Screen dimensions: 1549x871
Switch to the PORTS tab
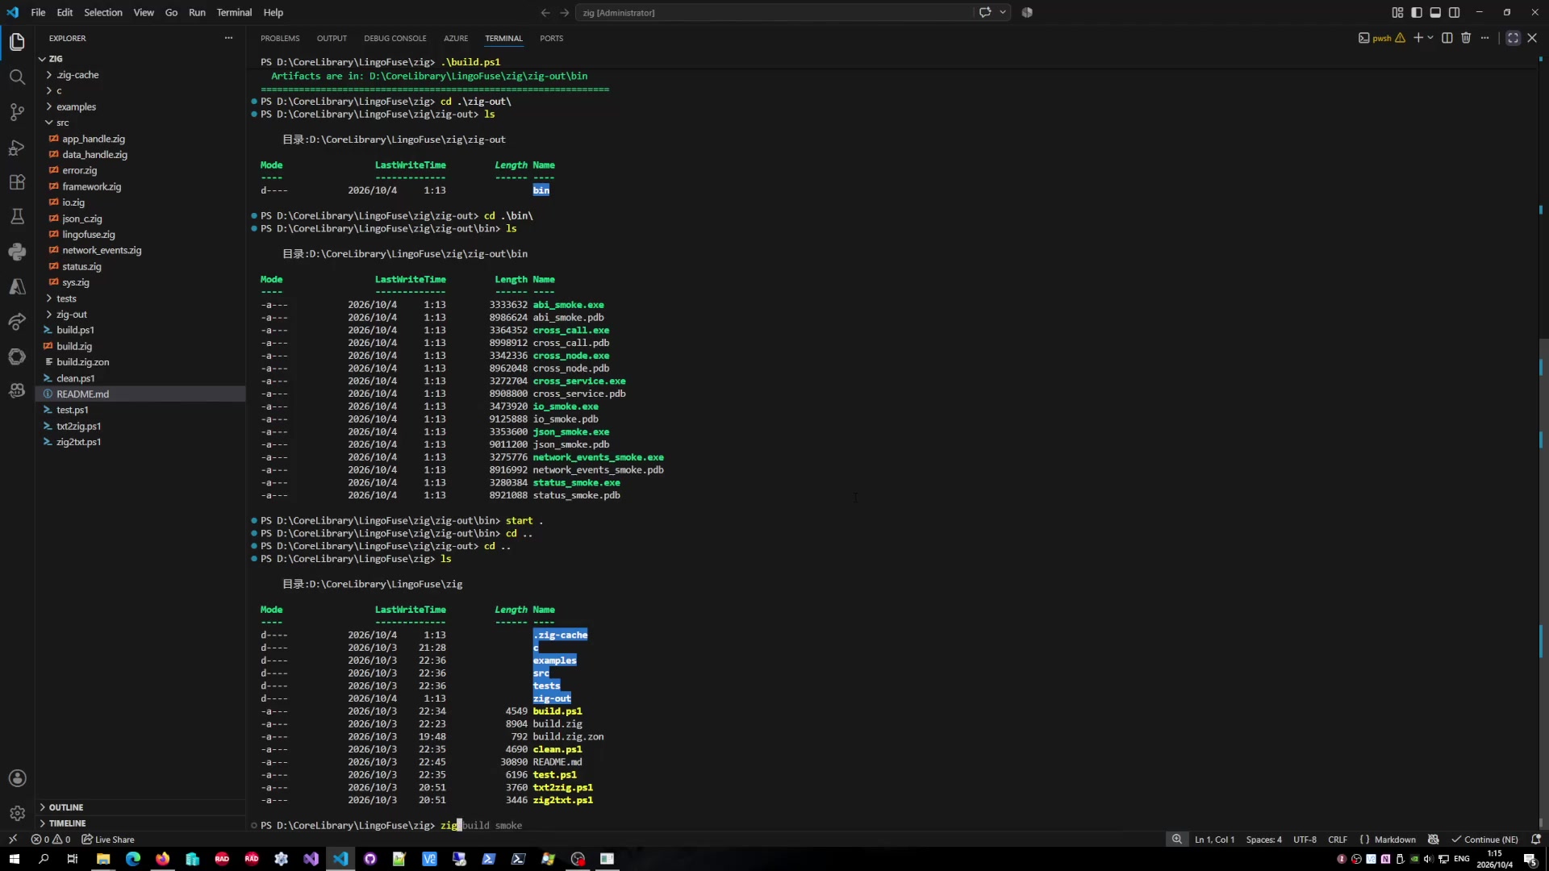552,38
